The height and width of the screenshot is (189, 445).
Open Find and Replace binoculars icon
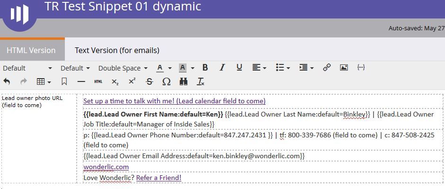[x=183, y=82]
